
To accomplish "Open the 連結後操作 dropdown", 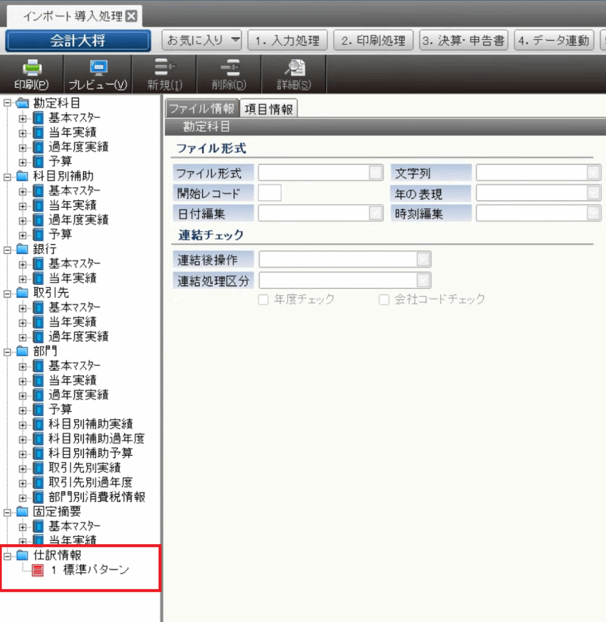I will point(423,260).
